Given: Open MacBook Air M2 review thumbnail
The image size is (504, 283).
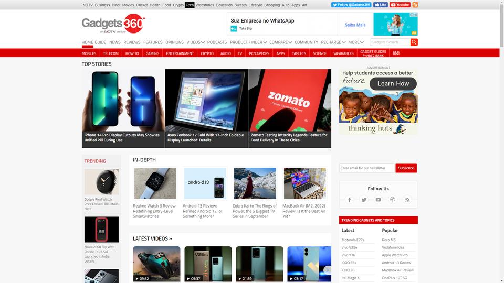Looking at the screenshot, I should pyautogui.click(x=304, y=183).
